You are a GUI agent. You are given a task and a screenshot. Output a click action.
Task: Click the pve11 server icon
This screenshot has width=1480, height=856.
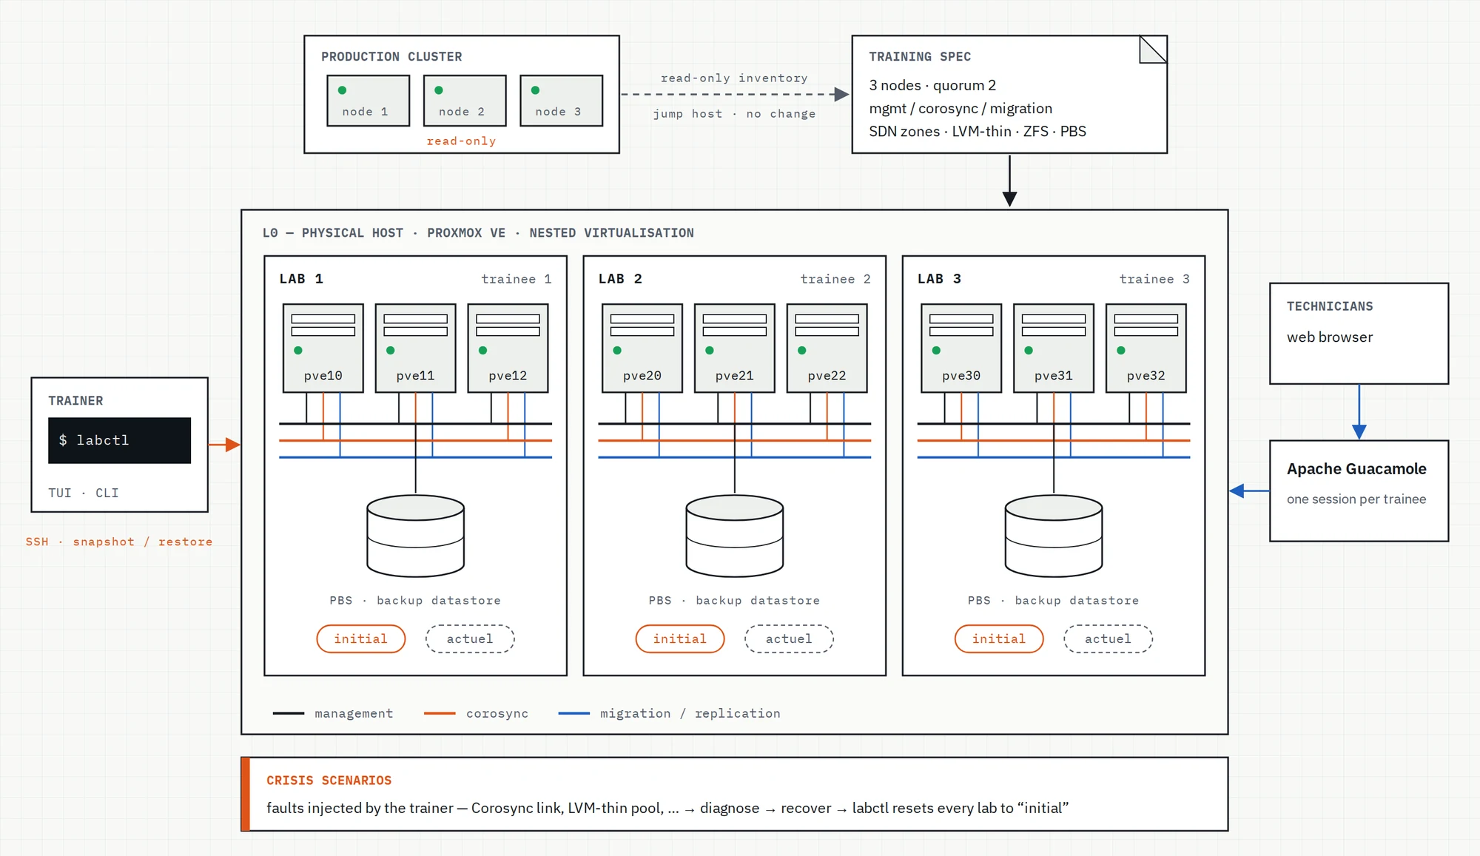click(x=415, y=348)
